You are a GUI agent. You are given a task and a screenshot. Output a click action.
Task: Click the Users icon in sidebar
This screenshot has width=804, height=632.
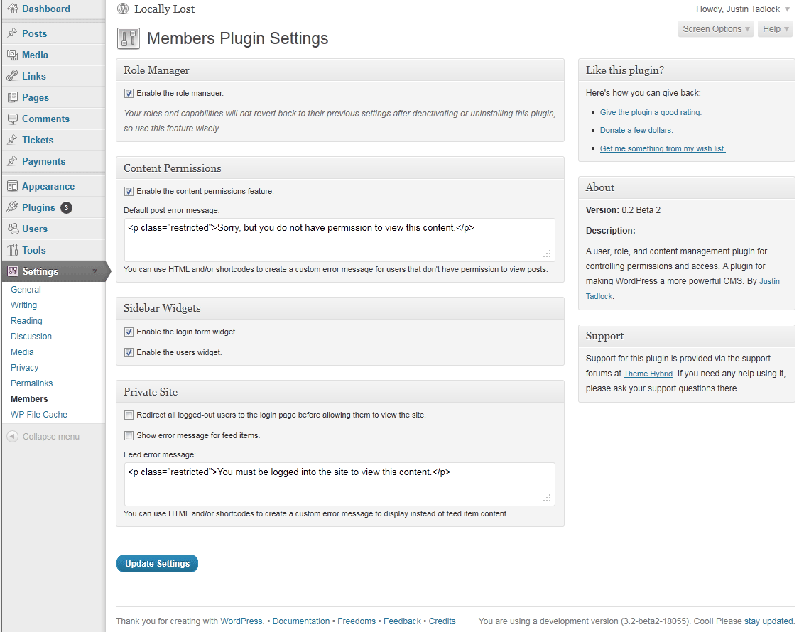pyautogui.click(x=12, y=229)
